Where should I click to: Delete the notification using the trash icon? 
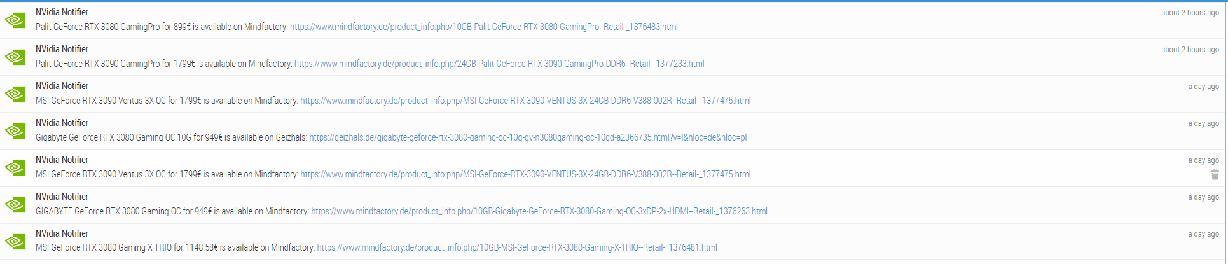tap(1215, 174)
